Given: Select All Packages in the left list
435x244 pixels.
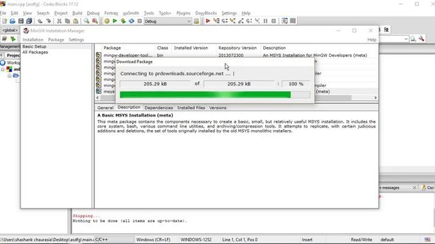Looking at the screenshot, I should pos(35,52).
